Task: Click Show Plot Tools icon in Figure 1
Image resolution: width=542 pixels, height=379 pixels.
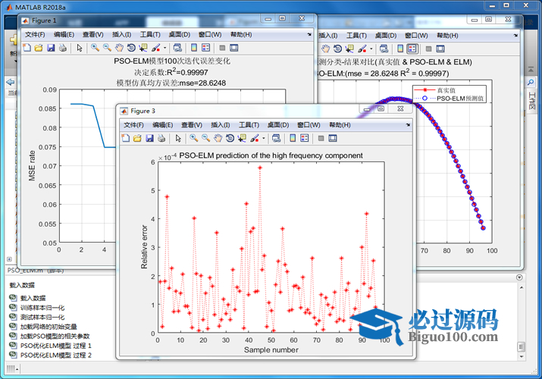Action: (234, 48)
